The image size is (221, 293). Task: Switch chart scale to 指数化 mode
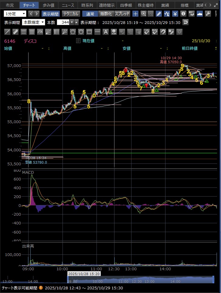(106, 14)
